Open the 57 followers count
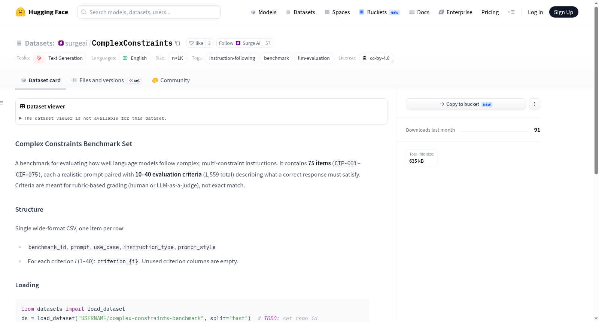 268,43
